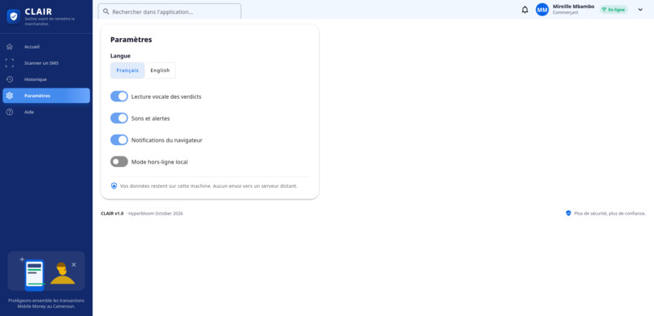This screenshot has width=654, height=316.
Task: Click the Scanner un SMS scan icon
Action: tap(10, 63)
